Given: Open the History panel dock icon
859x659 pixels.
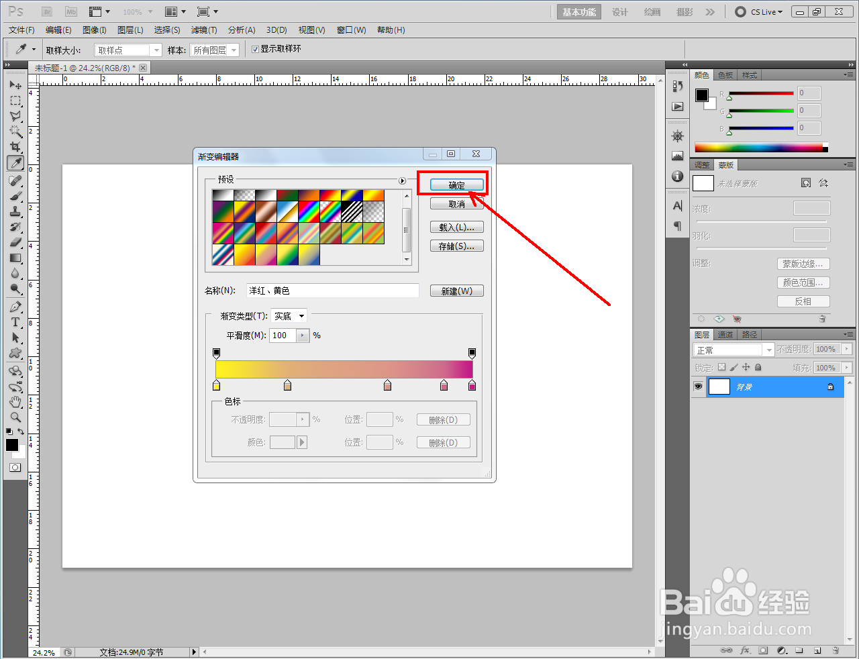Looking at the screenshot, I should [678, 87].
